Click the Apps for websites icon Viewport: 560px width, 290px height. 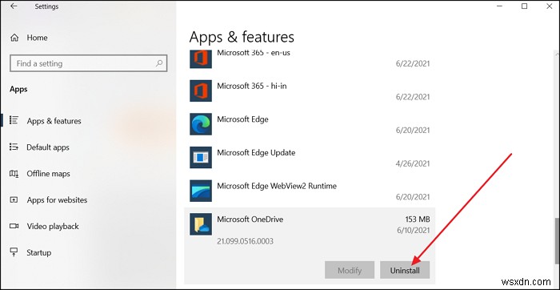coord(14,200)
